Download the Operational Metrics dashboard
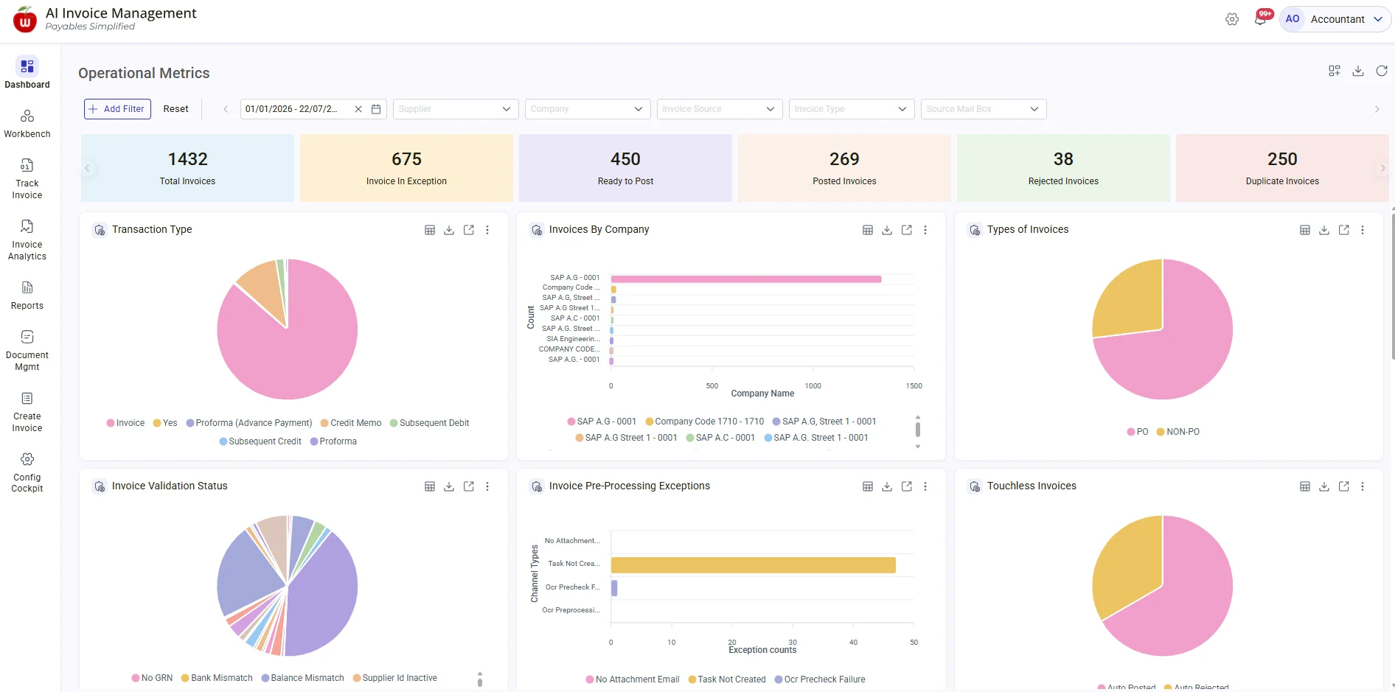The height and width of the screenshot is (692, 1395). click(1358, 71)
